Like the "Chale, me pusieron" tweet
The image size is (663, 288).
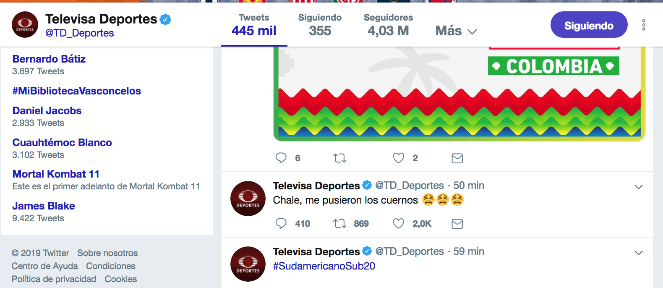tap(398, 223)
